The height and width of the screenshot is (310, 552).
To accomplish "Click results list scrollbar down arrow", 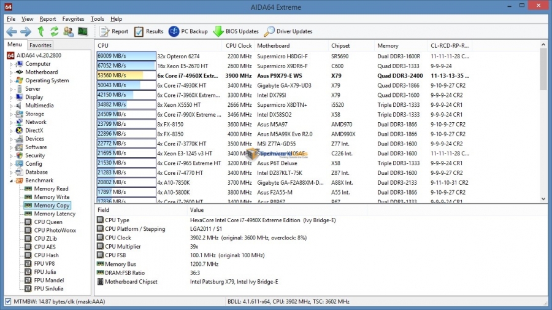I will (543, 199).
